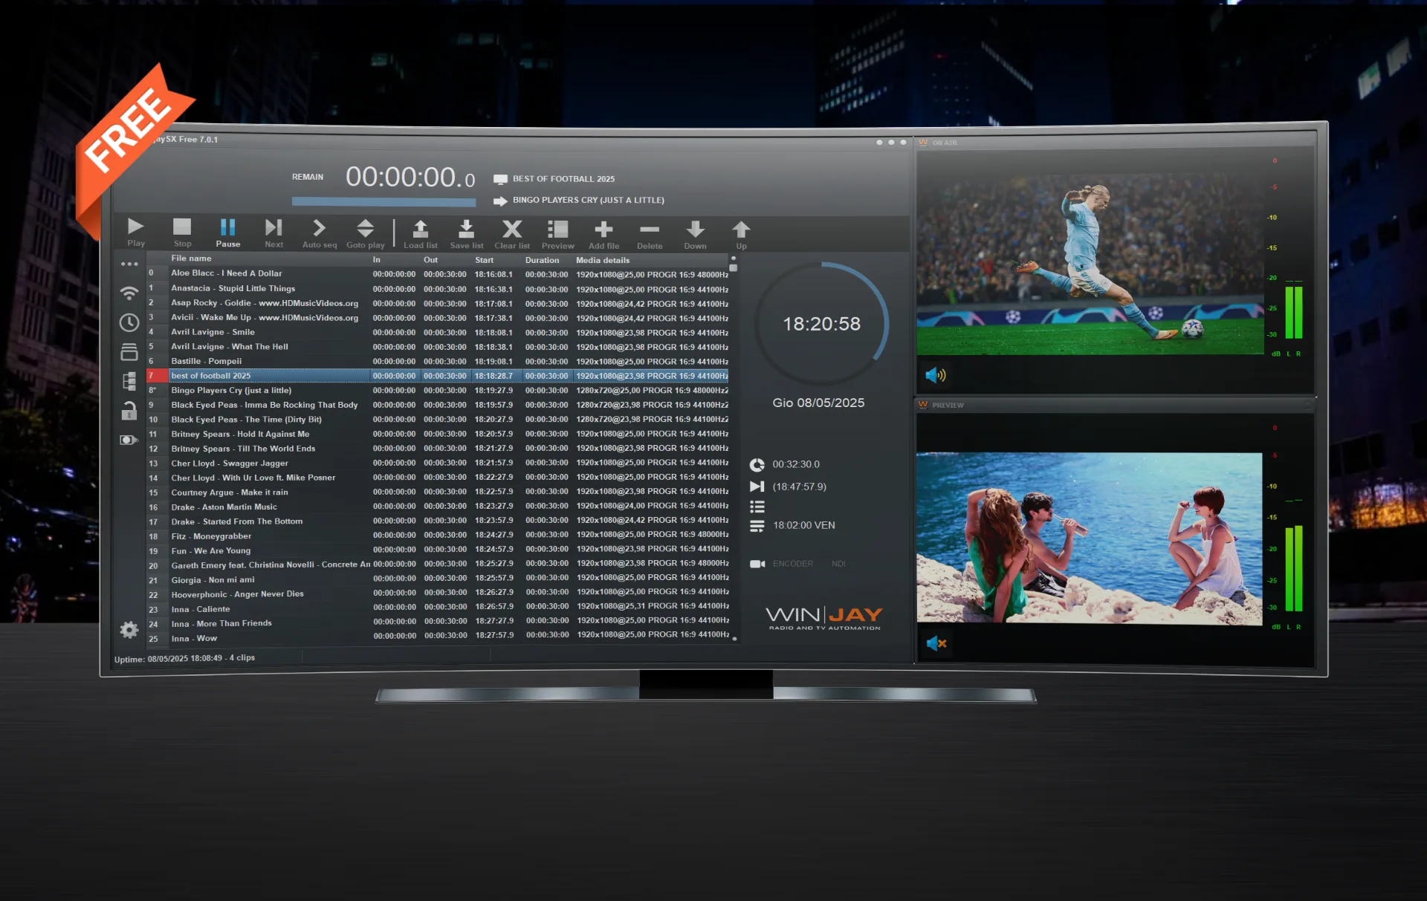Click Save list icon

pyautogui.click(x=466, y=230)
